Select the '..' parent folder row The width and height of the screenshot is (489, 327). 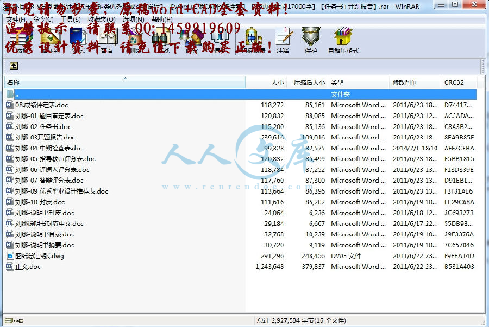tap(241, 94)
